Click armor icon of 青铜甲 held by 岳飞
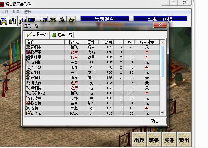Screen dimensions: 208x148 pyautogui.click(x=28, y=47)
